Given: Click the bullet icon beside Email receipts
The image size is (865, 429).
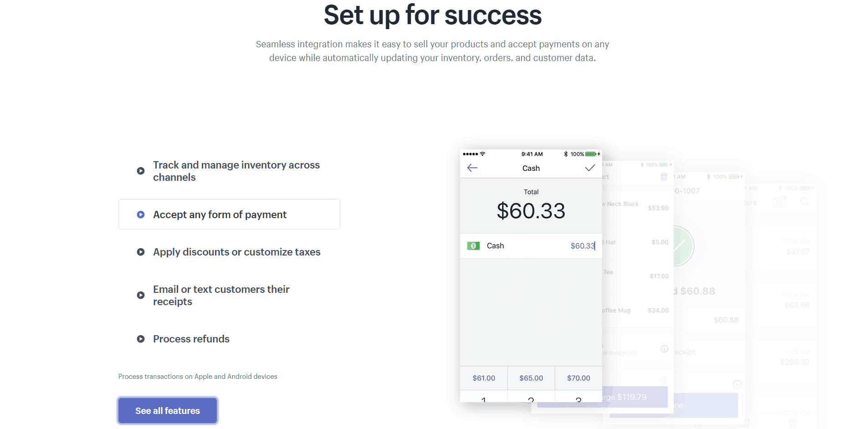Looking at the screenshot, I should coord(141,296).
